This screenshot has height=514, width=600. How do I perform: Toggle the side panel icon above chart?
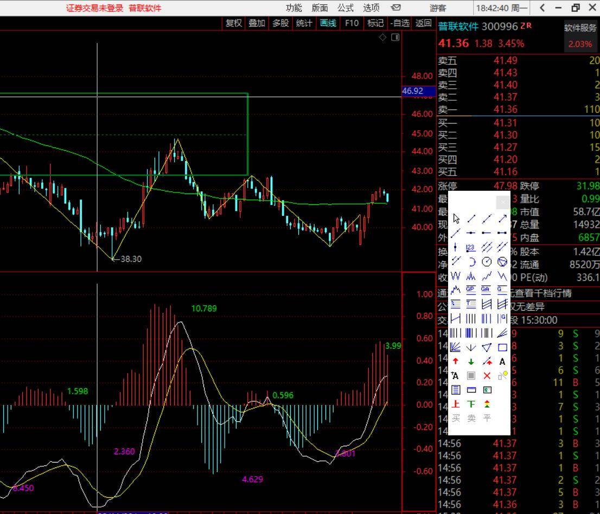point(395,37)
